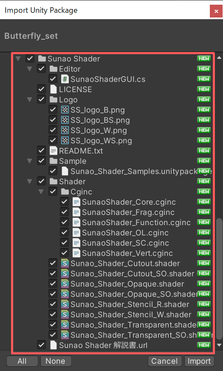The width and height of the screenshot is (223, 371).
Task: Click the Sunao_Shader_Opaque.shader shader icon
Action: point(65,284)
